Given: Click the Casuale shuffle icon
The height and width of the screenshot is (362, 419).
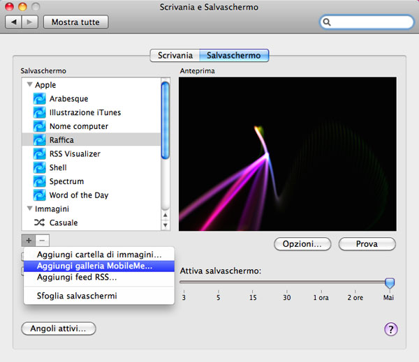Looking at the screenshot, I should (39, 223).
